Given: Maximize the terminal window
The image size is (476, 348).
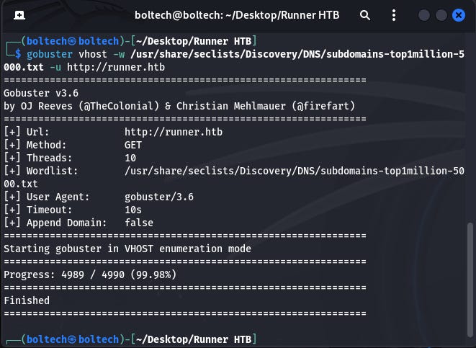Looking at the screenshot, I should (x=441, y=15).
